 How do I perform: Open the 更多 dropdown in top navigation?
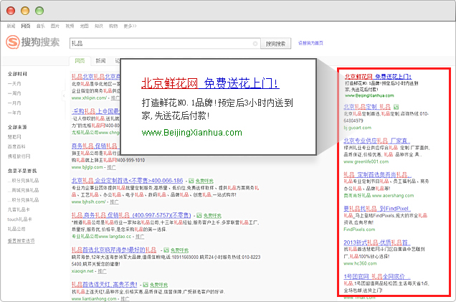(130, 25)
